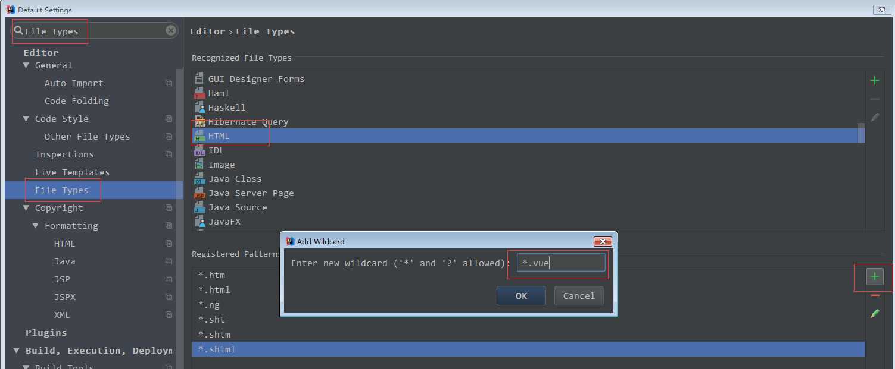Click the green add file type icon
Screen dimensions: 895x369
874,80
